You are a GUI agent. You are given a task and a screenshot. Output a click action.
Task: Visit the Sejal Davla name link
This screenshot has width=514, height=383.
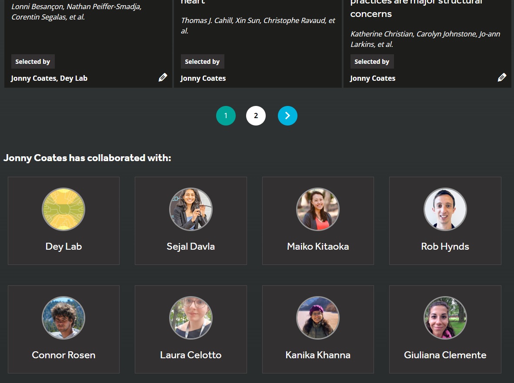point(190,247)
